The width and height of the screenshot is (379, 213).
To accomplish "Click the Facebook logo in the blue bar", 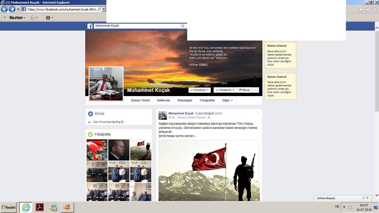I will coord(90,26).
